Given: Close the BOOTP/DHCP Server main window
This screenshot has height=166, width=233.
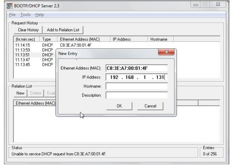Looking at the screenshot, I should pos(218,5).
